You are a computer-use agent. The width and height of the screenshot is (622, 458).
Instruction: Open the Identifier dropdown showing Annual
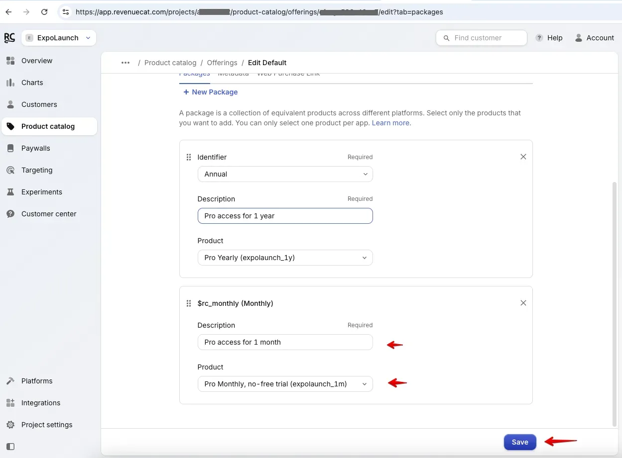285,174
